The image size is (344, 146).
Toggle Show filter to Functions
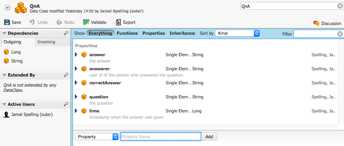(x=127, y=33)
